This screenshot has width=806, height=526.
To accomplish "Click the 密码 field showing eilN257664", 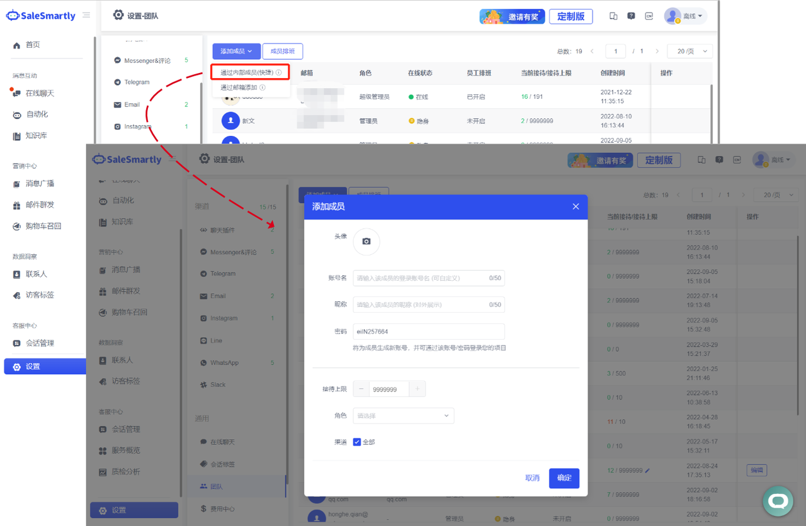I will point(429,332).
